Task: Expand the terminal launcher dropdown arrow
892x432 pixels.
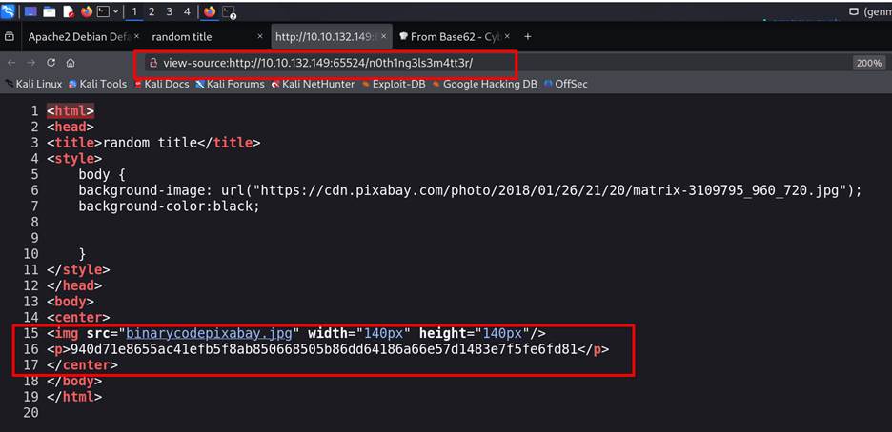Action: coord(115,11)
